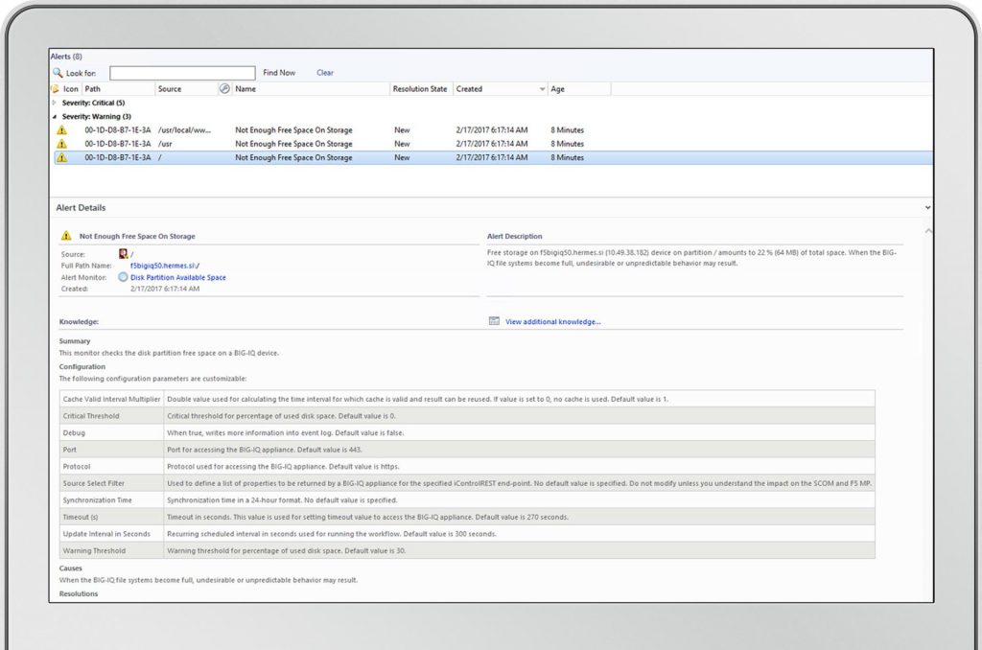
Task: Click the Alerts (8) title text
Action: pyautogui.click(x=66, y=57)
